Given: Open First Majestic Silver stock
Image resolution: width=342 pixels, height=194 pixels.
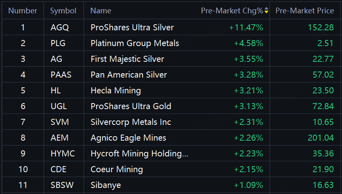Looking at the screenshot, I should click(x=127, y=59).
